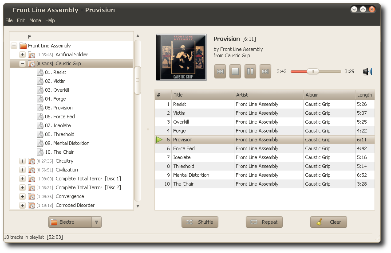Click the green now-playing arrow on Provision row
The image size is (391, 253).
(x=159, y=140)
